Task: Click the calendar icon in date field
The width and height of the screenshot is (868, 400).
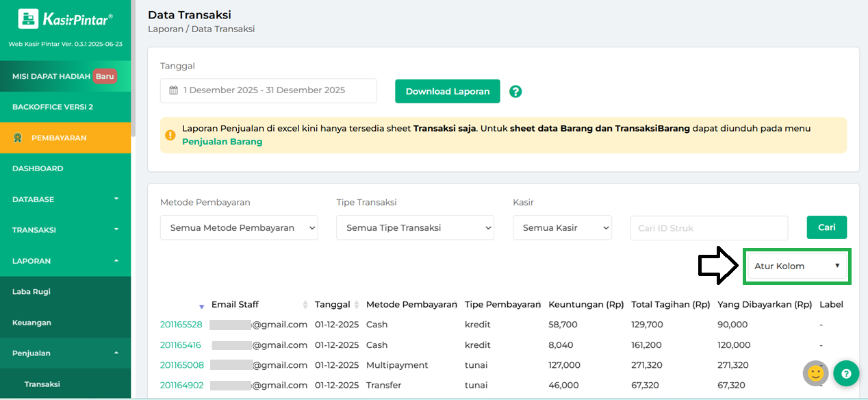Action: 174,90
